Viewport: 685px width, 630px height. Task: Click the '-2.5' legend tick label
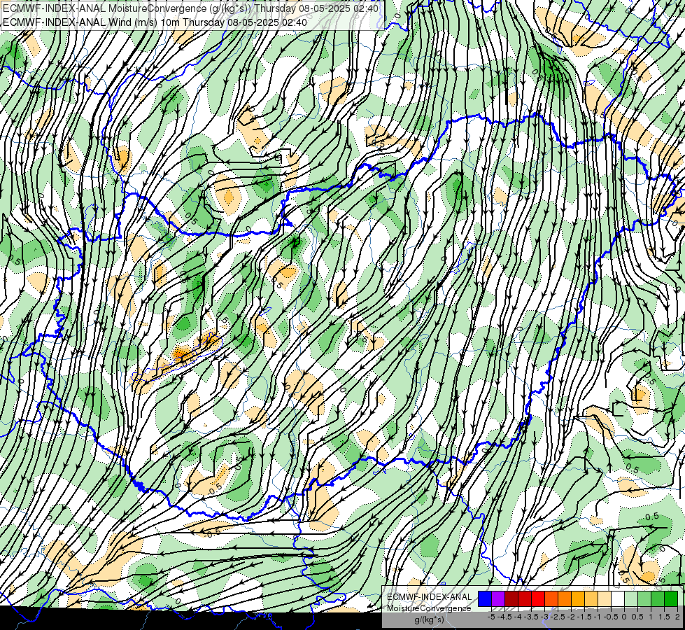[x=558, y=617]
